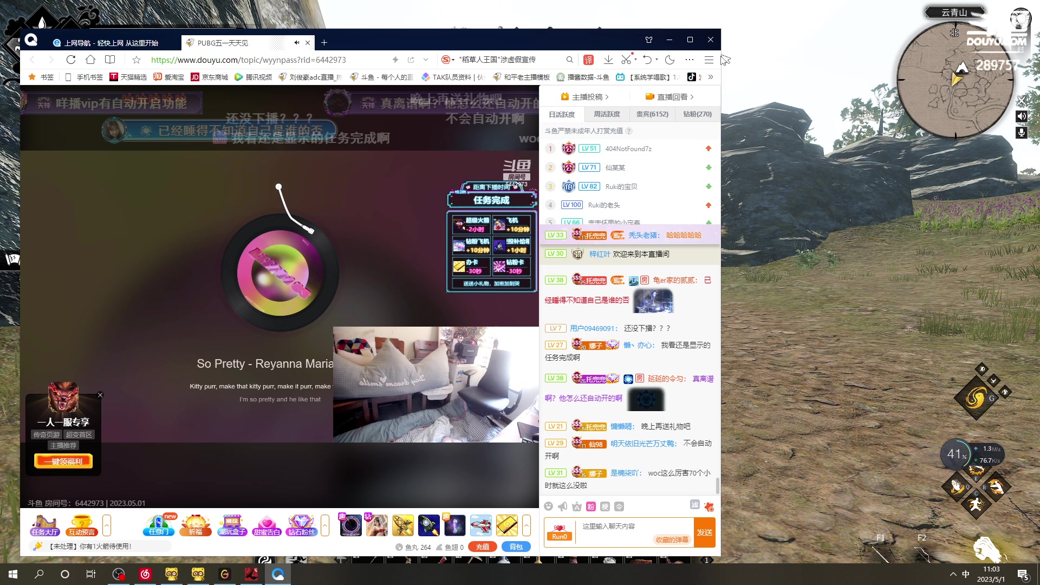
Task: Click the red translate (译) icon
Action: [588, 60]
